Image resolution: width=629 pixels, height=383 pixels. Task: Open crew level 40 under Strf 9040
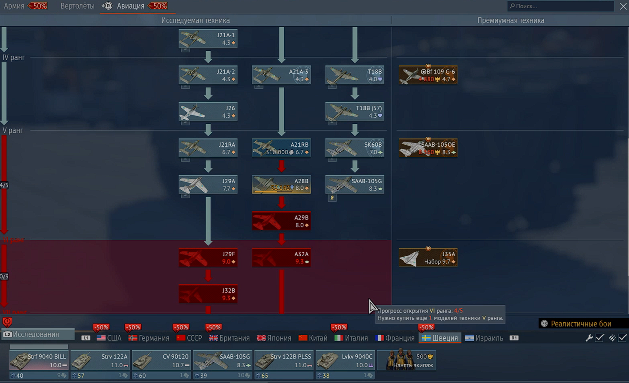17,376
